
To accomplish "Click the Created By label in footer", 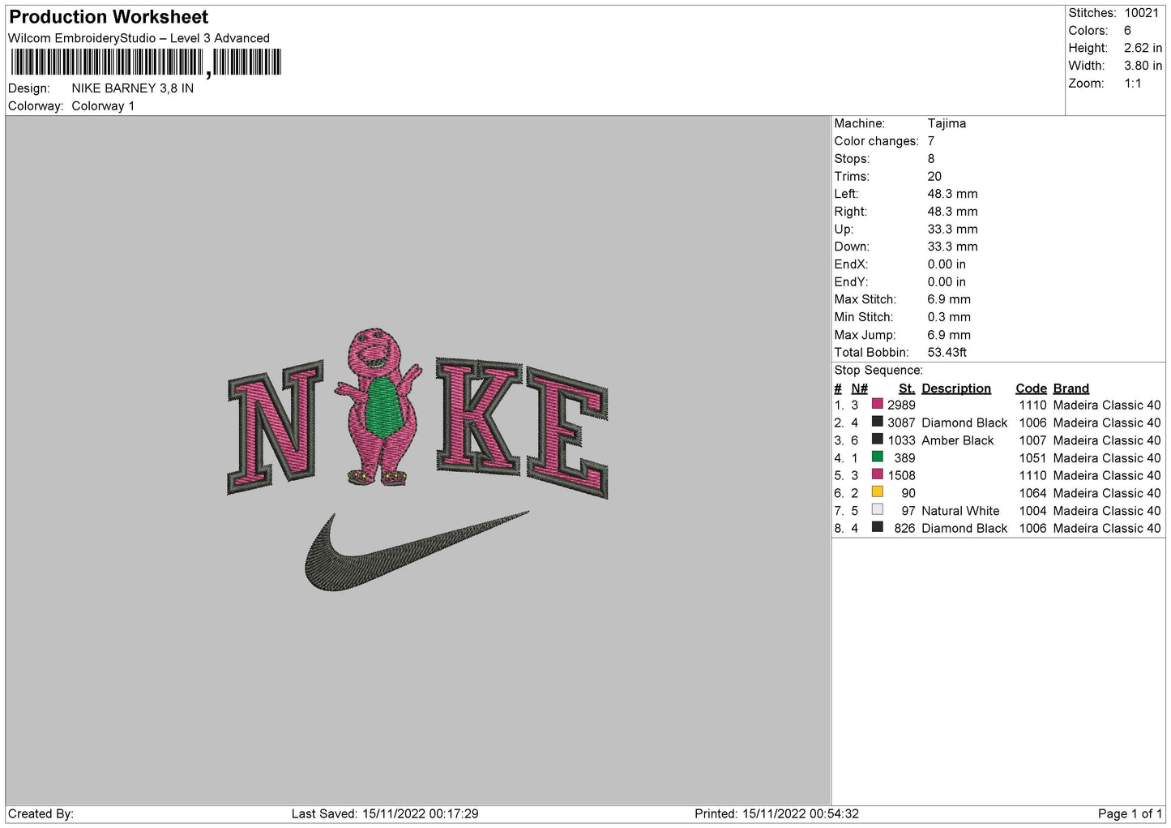I will (41, 813).
